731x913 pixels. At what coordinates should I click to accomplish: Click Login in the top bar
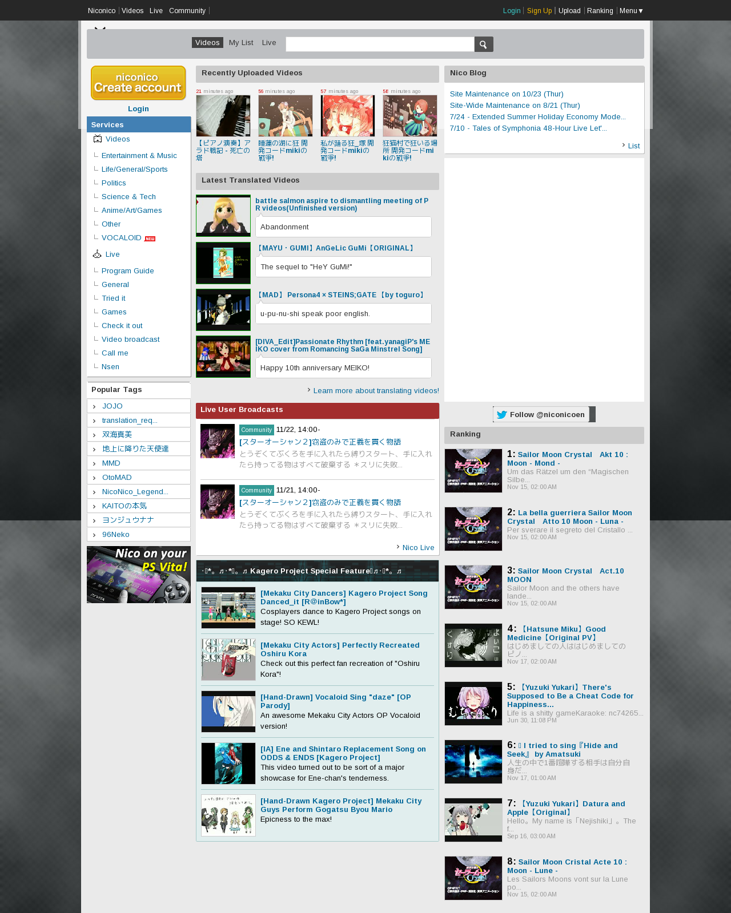coord(512,11)
